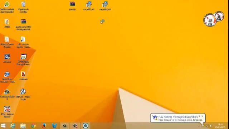
Task: Select the WinRAR archive in the top row
Action: pos(72,6)
